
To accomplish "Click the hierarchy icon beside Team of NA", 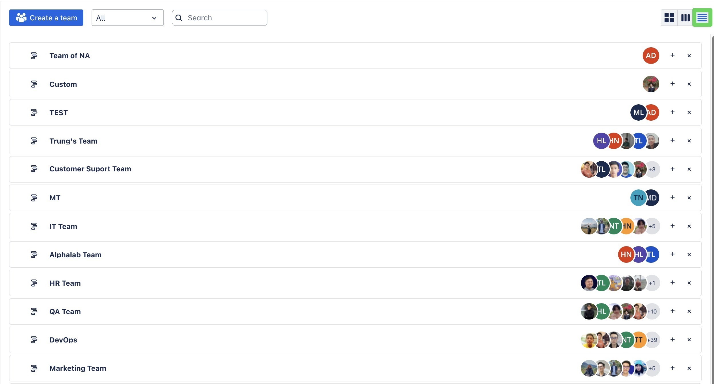I will coord(34,55).
